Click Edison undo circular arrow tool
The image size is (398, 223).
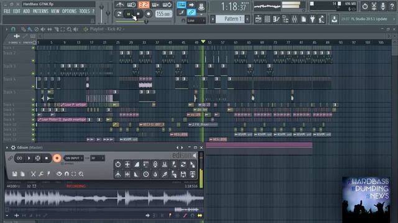pyautogui.click(x=118, y=165)
